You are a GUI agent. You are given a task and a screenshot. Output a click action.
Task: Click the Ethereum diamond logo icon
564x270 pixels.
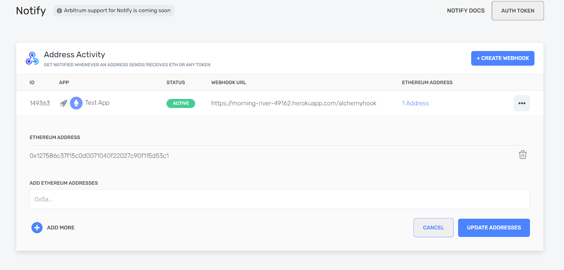(x=76, y=103)
